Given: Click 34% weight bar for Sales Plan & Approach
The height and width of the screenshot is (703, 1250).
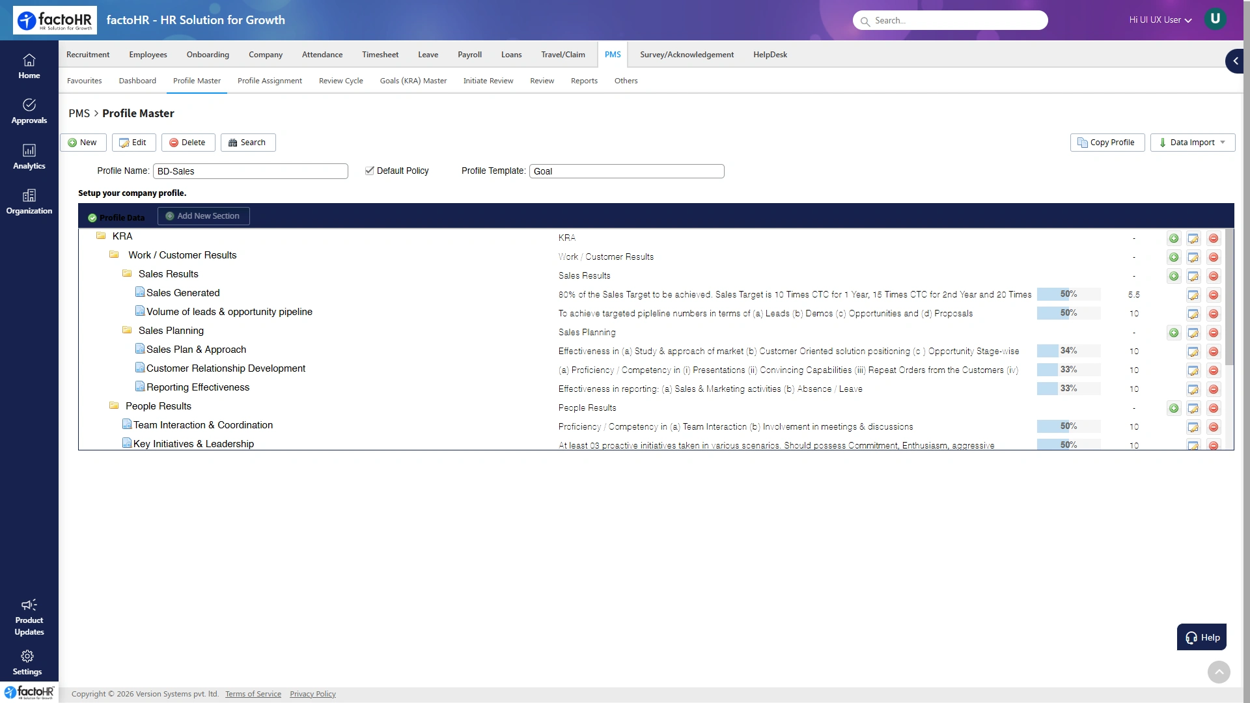Looking at the screenshot, I should [x=1068, y=351].
